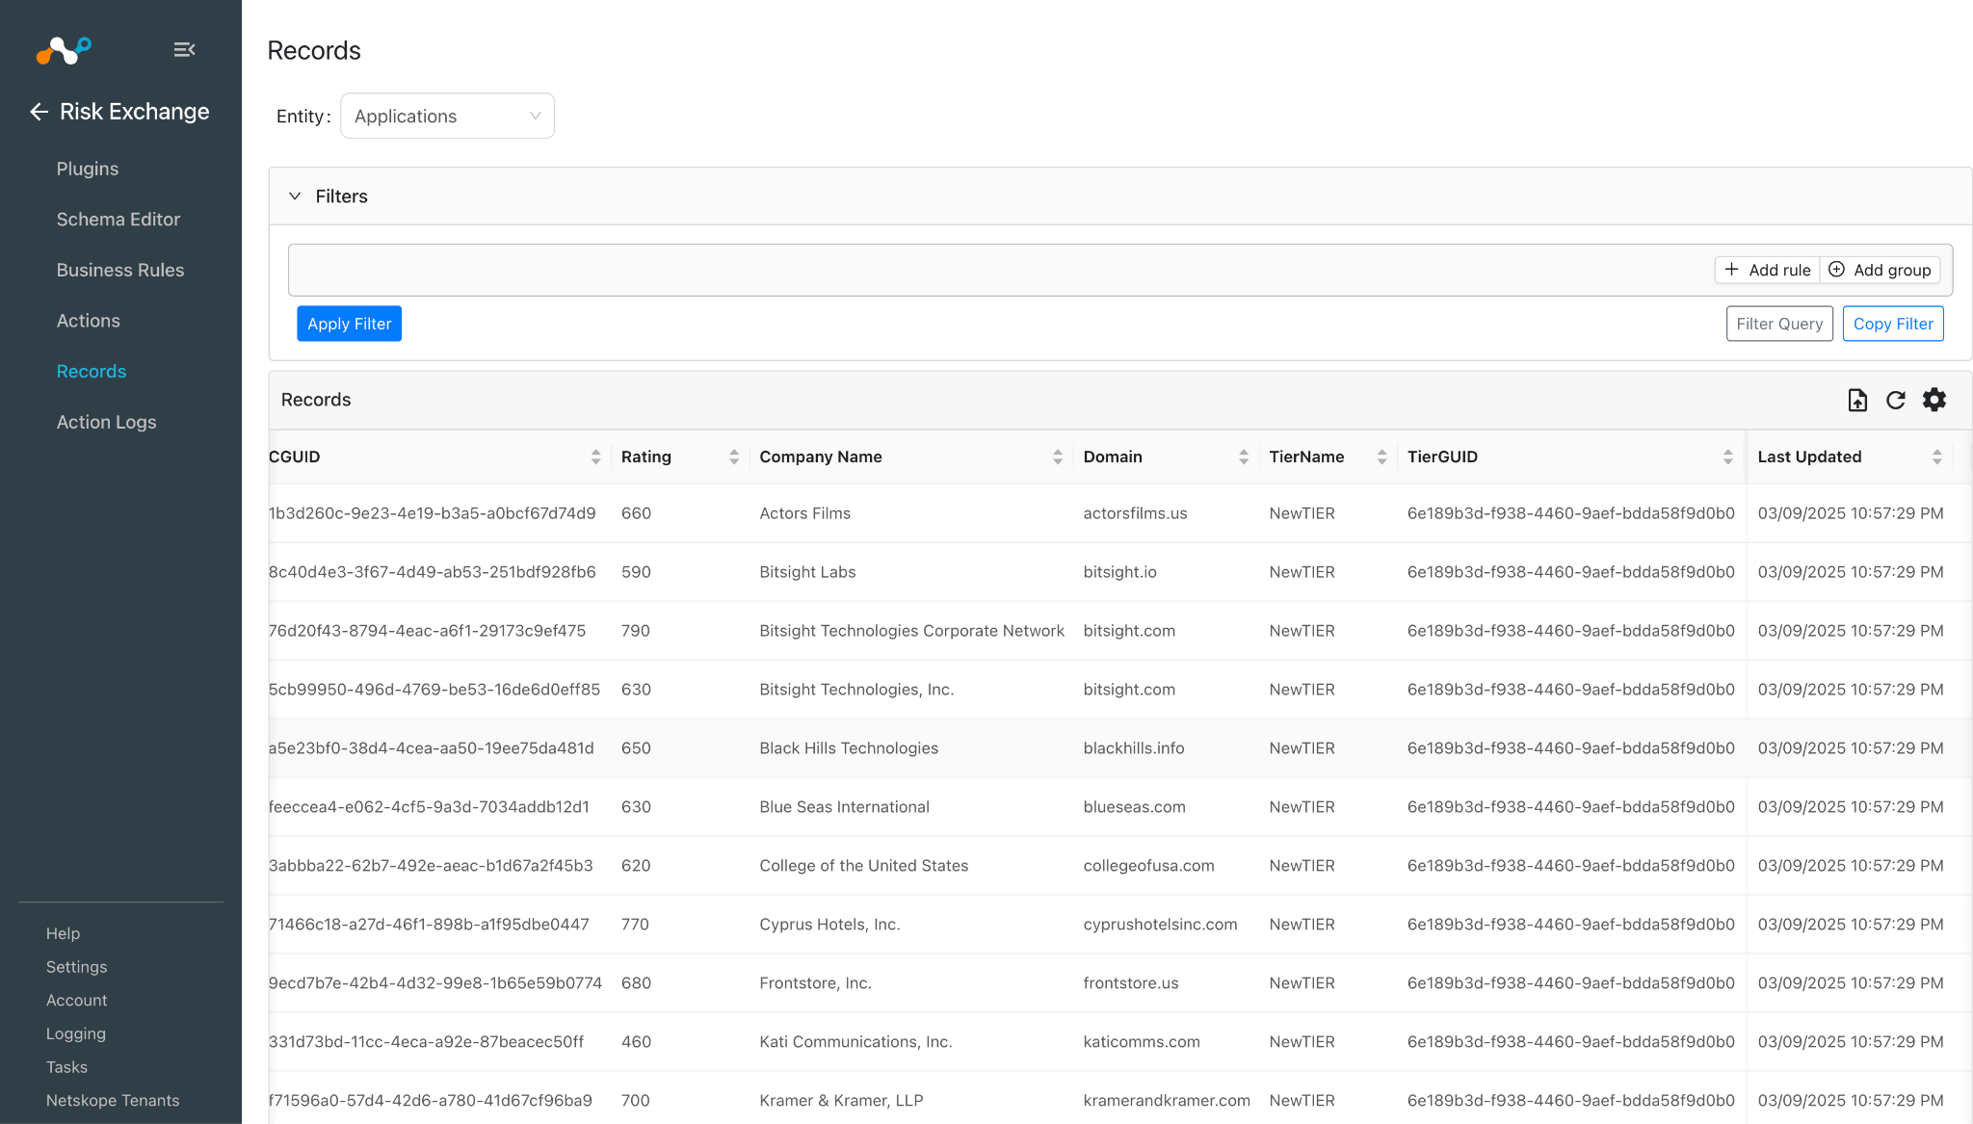This screenshot has height=1124, width=1973.
Task: Open table settings gear icon
Action: point(1934,400)
